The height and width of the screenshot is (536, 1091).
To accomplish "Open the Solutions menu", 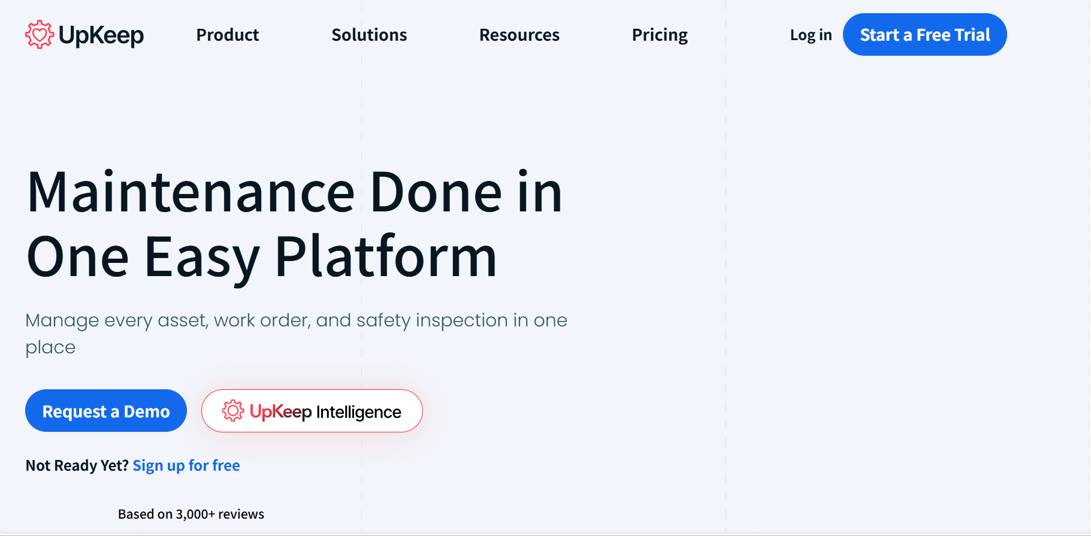I will coord(369,35).
